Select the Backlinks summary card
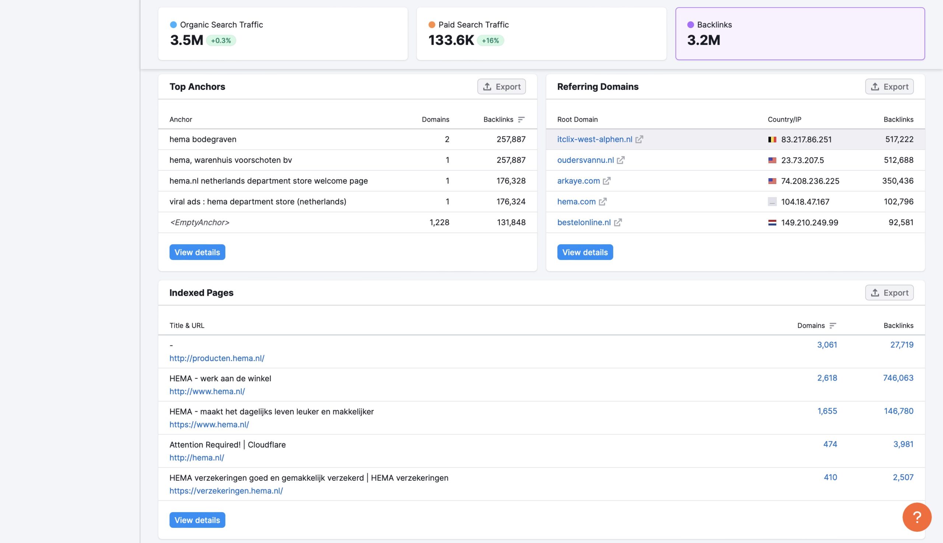The width and height of the screenshot is (943, 543). 800,34
